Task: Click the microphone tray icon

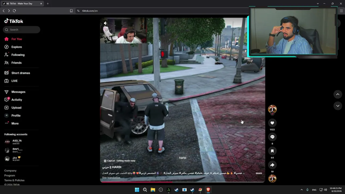Action: click(308, 190)
